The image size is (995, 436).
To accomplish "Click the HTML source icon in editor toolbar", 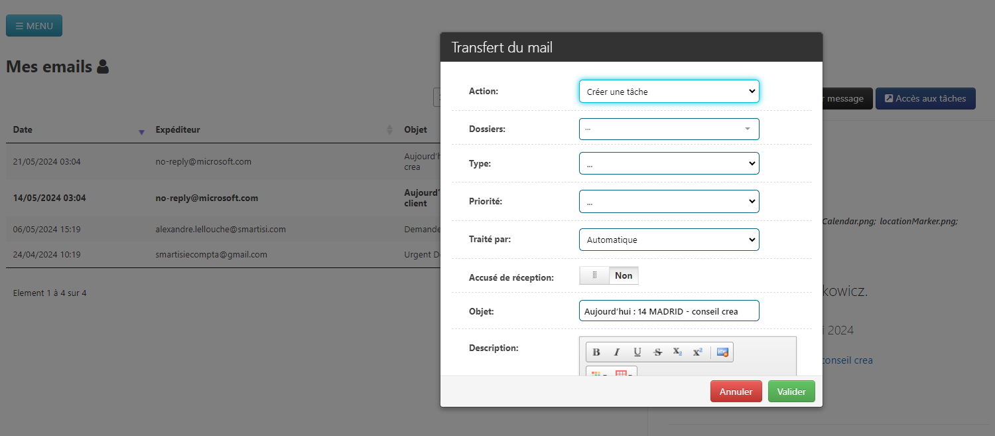I will [x=722, y=352].
